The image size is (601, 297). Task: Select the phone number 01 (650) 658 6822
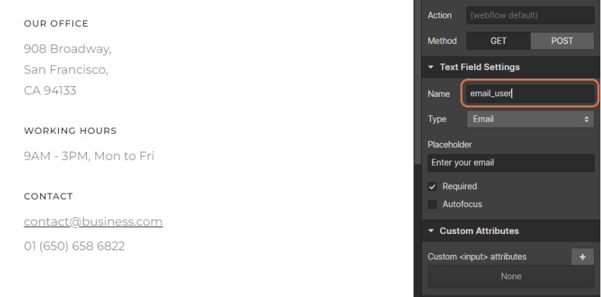[x=74, y=246]
